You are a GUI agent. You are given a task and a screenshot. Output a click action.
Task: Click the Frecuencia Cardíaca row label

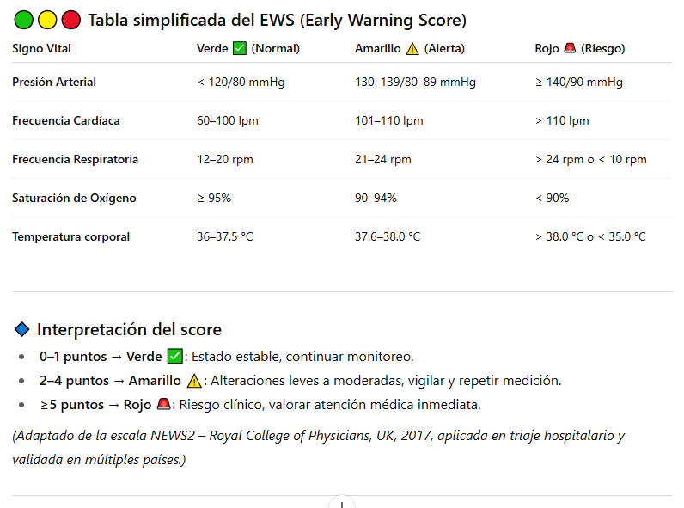click(66, 121)
